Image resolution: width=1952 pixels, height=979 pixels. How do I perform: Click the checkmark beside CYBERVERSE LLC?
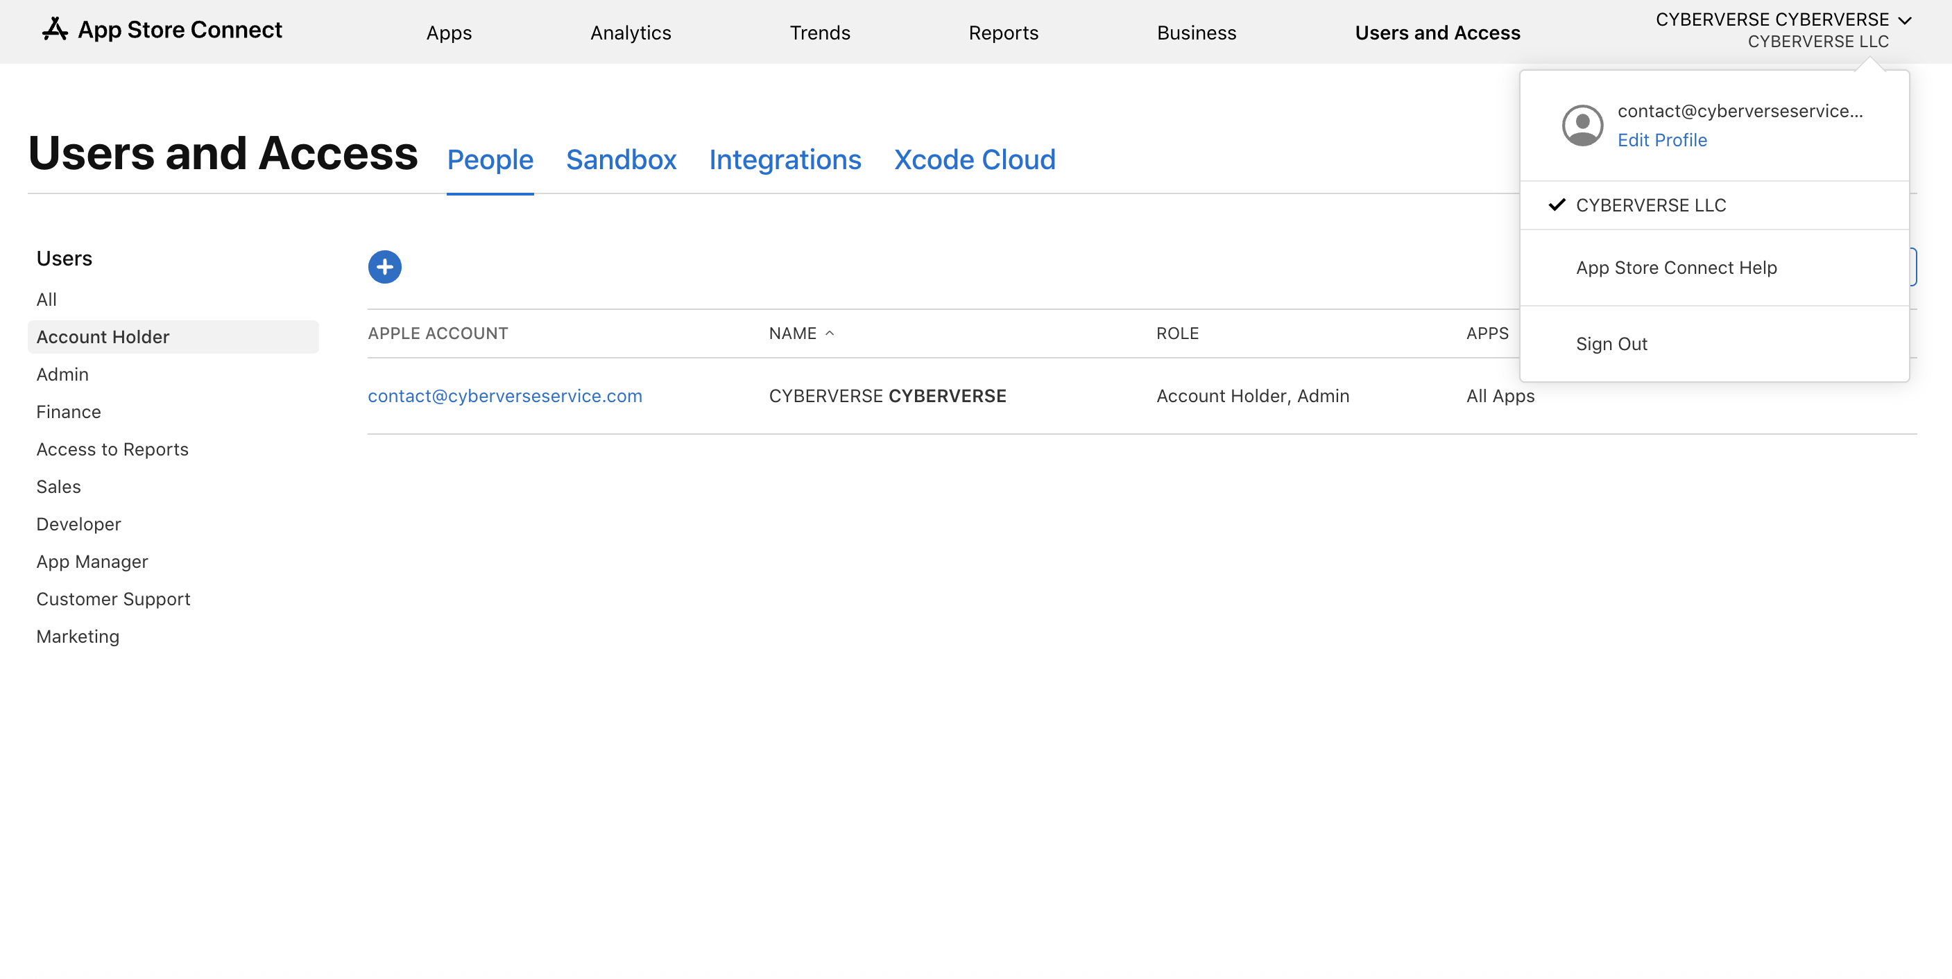point(1557,205)
